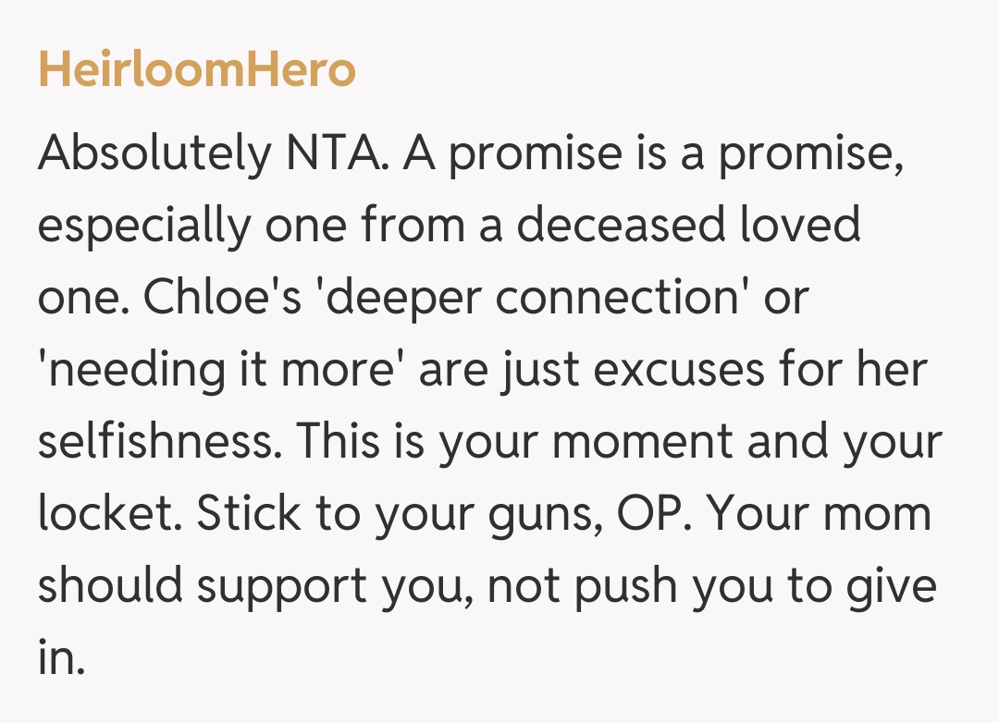
Task: Click the final word "in." of the comment
Action: click(x=61, y=658)
